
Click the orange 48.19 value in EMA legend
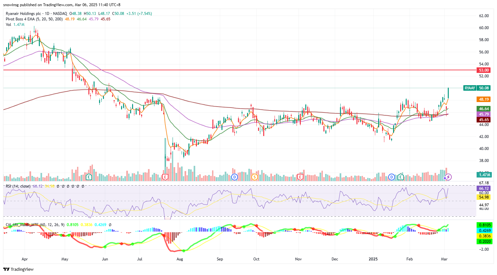click(x=70, y=19)
